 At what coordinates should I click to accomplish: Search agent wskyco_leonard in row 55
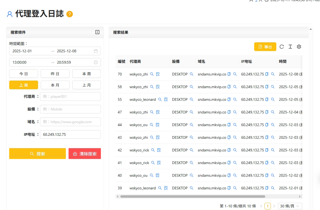[x=160, y=99]
